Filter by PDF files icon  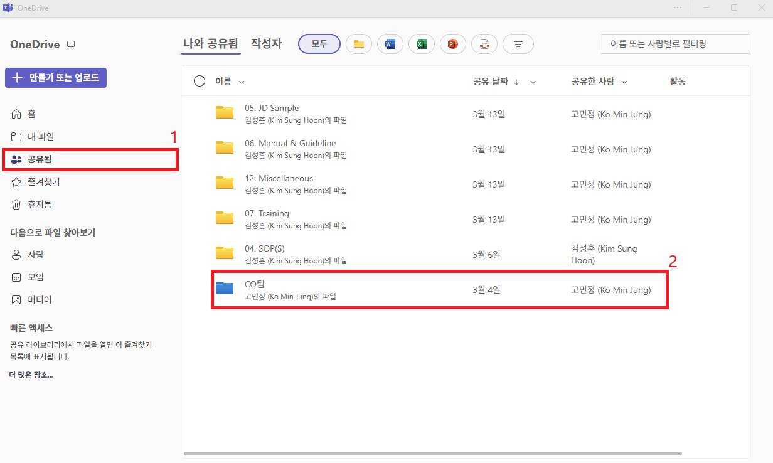pos(484,44)
